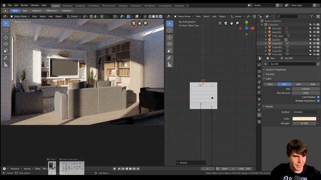Open the Tool properties tab
Image resolution: width=321 pixels, height=180 pixels.
(259, 65)
